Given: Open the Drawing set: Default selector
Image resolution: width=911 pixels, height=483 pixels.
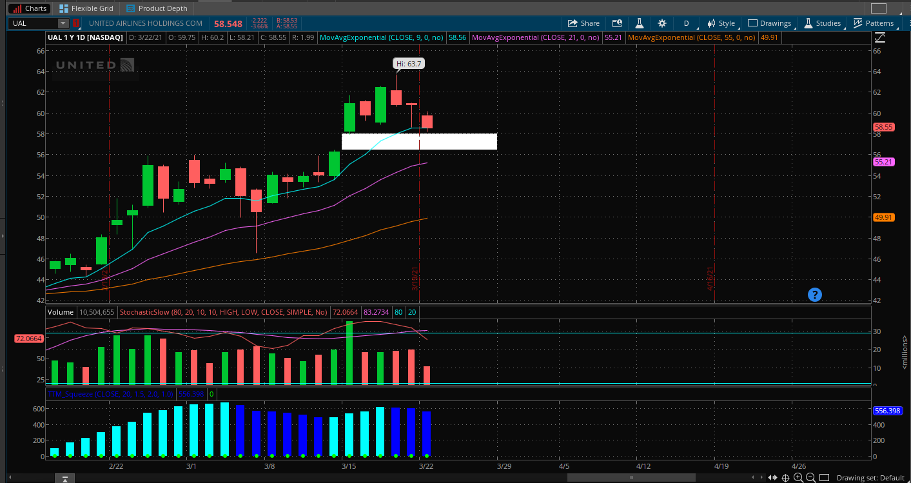Looking at the screenshot, I should 870,478.
